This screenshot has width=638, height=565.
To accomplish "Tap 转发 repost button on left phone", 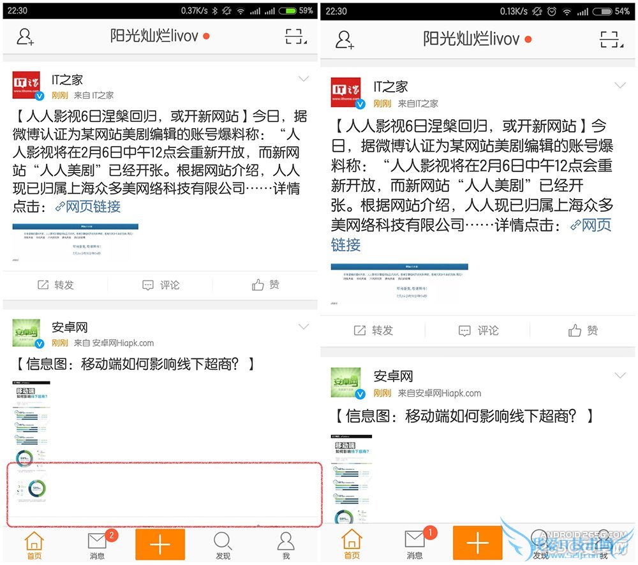I will tap(56, 285).
